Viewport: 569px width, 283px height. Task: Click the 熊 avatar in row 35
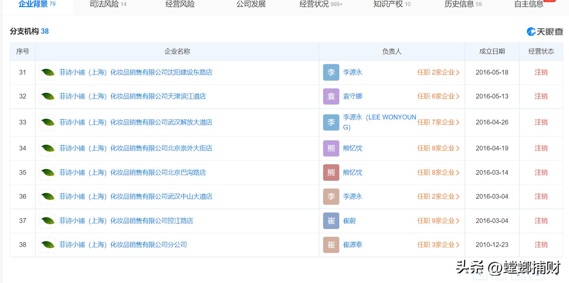[x=331, y=173]
